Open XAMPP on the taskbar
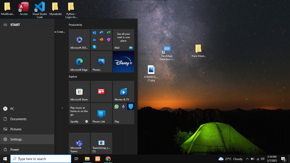This screenshot has width=290, height=163. tap(98, 159)
